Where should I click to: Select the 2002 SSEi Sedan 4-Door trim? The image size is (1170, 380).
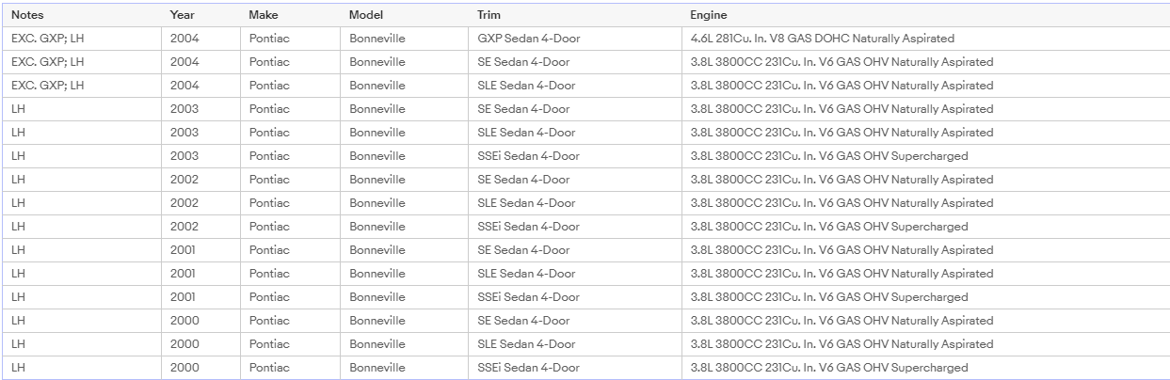click(x=528, y=227)
